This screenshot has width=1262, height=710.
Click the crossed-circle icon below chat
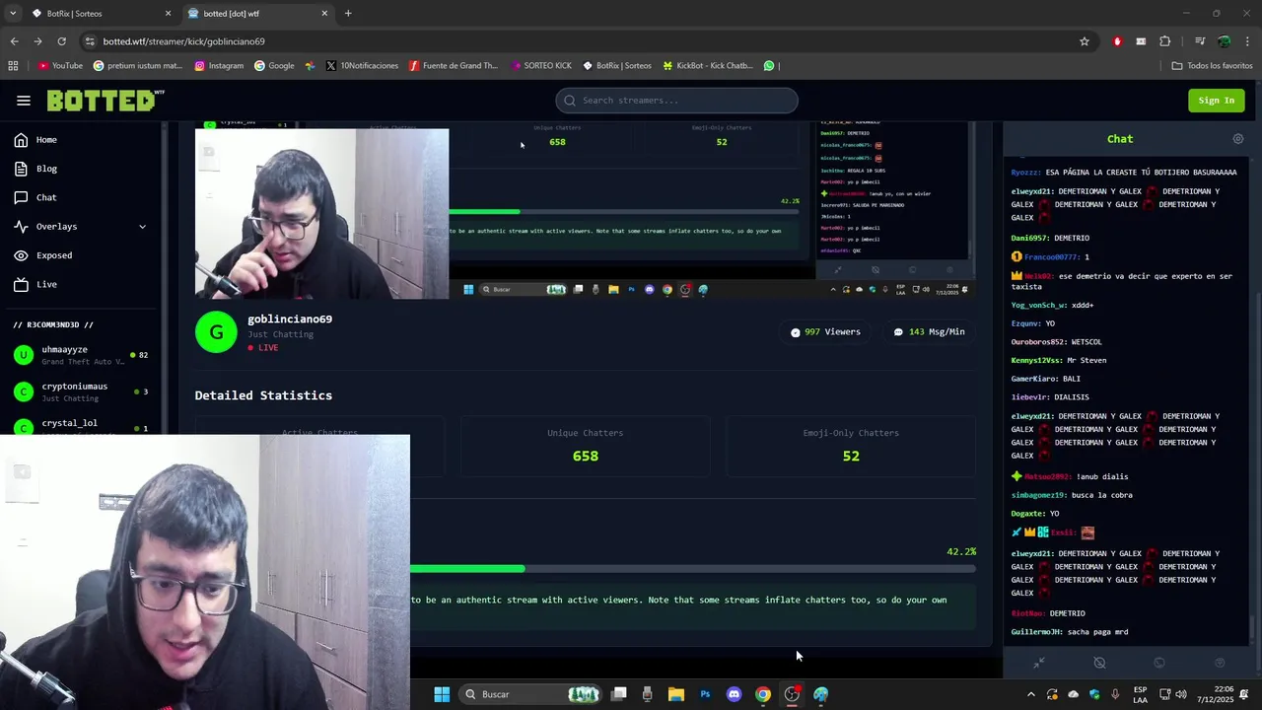[1099, 664]
